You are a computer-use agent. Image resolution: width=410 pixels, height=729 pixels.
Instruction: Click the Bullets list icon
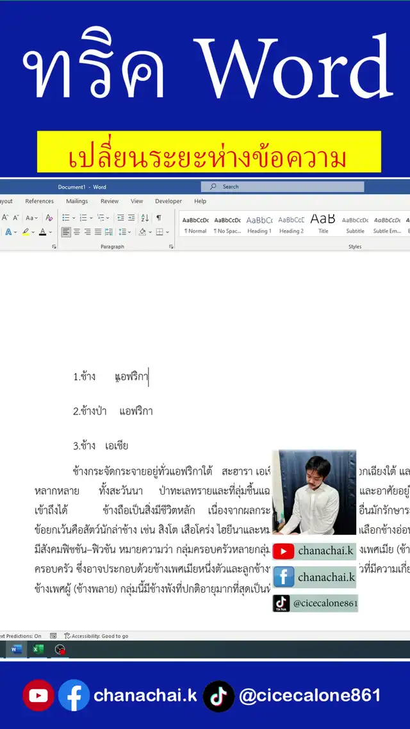coord(65,218)
